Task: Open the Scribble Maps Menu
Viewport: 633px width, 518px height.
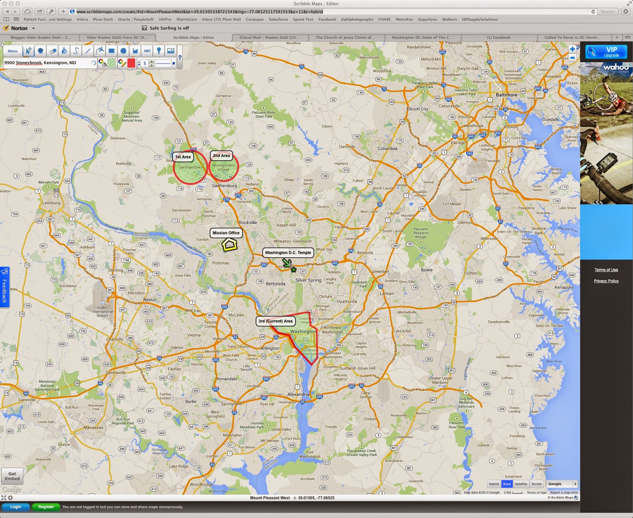Action: point(13,51)
